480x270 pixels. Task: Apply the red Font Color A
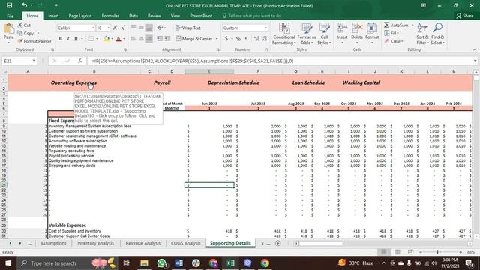(118, 39)
